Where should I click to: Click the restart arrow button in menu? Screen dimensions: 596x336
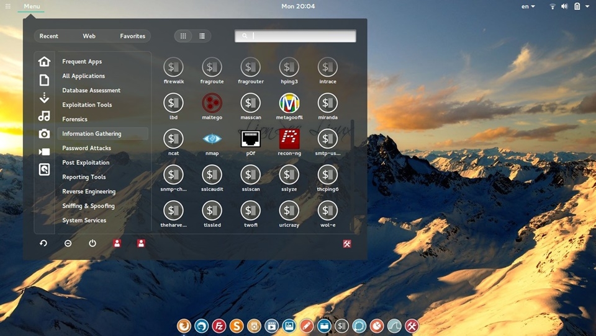point(43,244)
